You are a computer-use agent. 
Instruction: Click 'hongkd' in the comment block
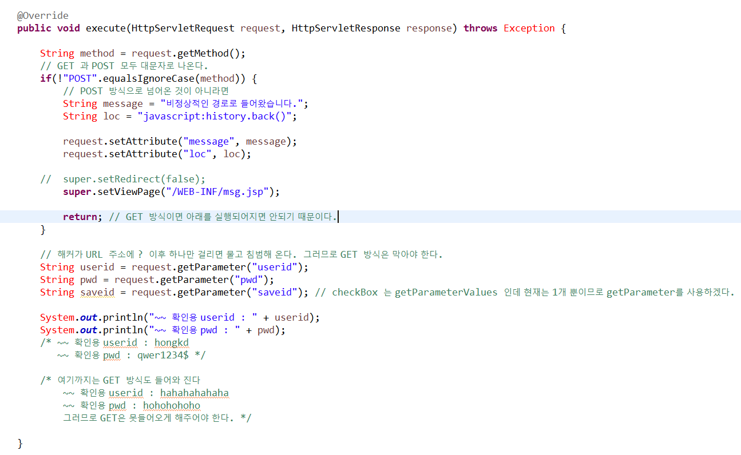click(172, 342)
